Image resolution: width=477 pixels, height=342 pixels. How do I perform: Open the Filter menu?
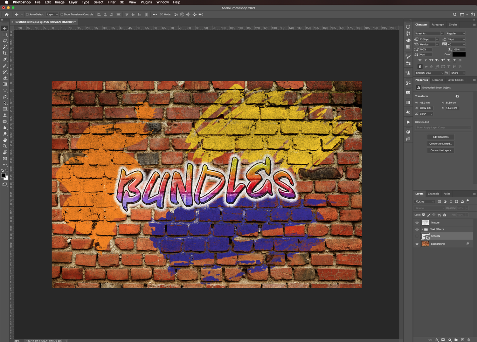click(111, 2)
